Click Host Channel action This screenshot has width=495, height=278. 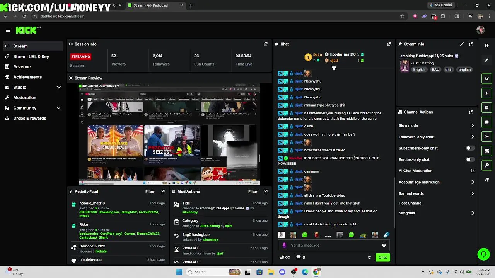pos(410,203)
